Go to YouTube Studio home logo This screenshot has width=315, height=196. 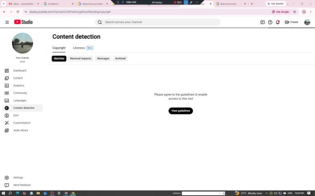click(x=23, y=22)
